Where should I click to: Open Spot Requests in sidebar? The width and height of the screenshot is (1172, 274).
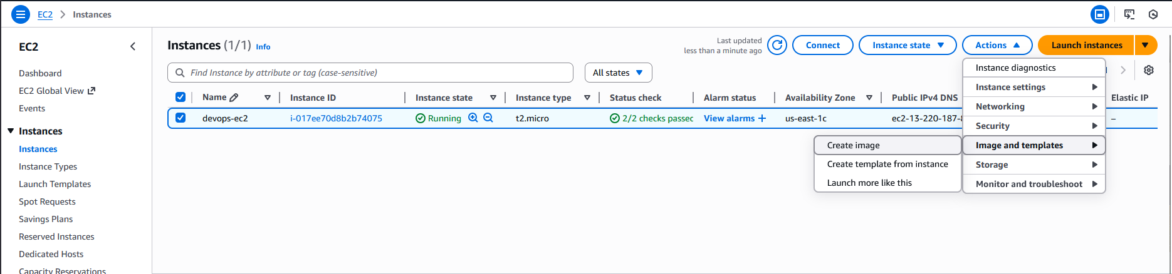point(47,201)
